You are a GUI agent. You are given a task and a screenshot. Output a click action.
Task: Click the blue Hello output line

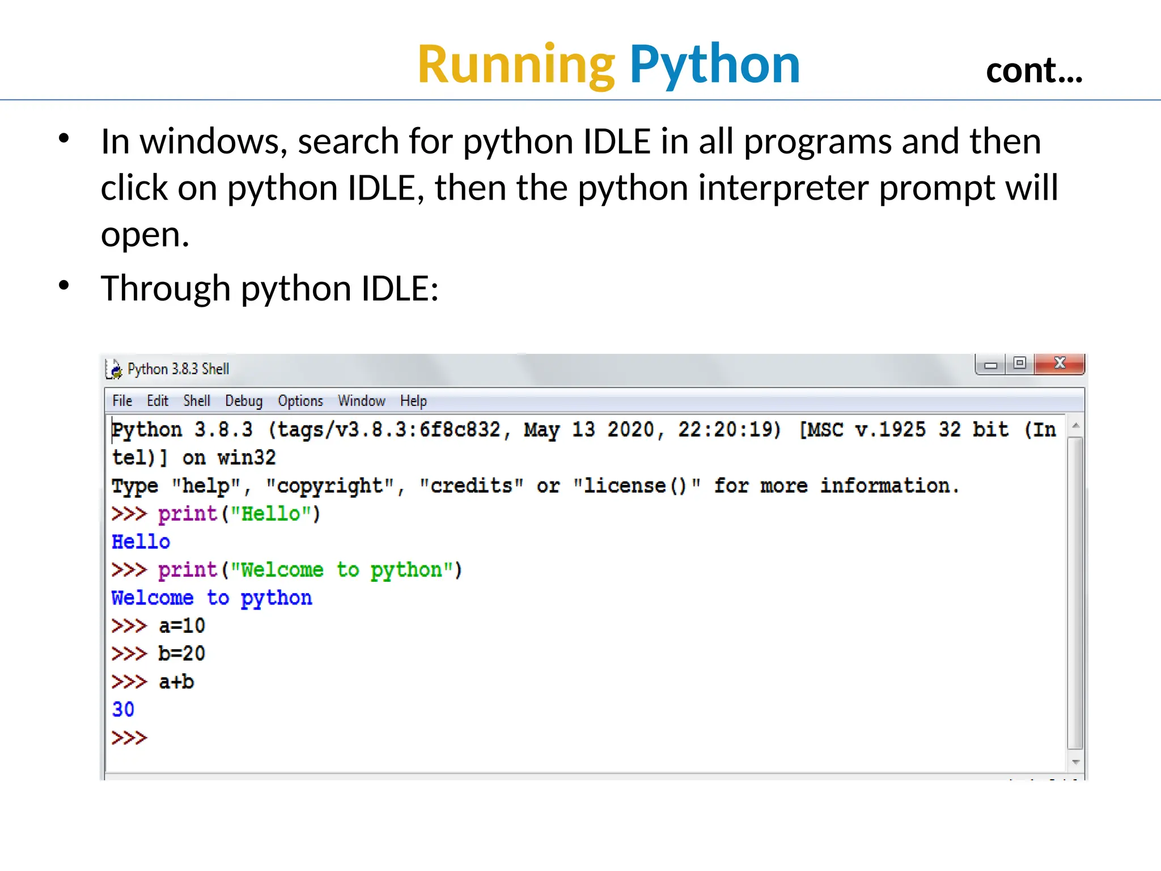(x=141, y=542)
